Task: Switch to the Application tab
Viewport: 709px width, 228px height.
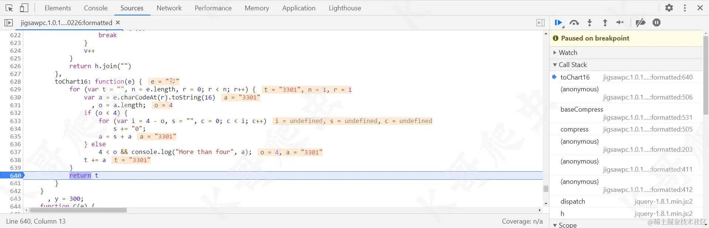Action: pos(299,8)
